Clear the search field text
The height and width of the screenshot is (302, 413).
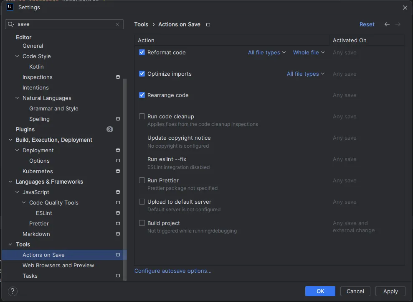(117, 24)
